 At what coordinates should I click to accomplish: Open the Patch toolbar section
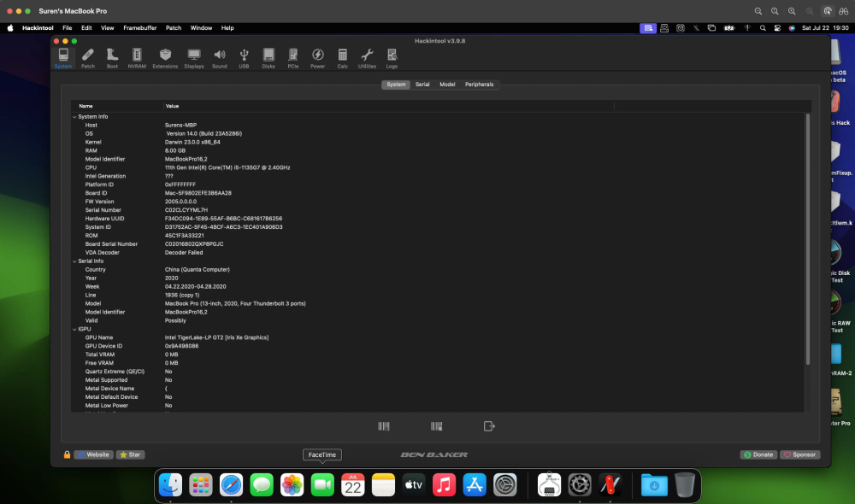pos(88,58)
